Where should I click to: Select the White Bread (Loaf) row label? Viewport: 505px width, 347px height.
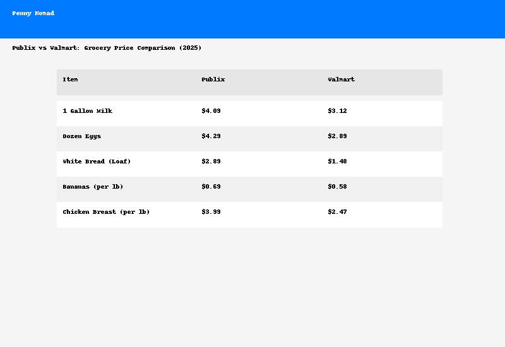coord(97,162)
